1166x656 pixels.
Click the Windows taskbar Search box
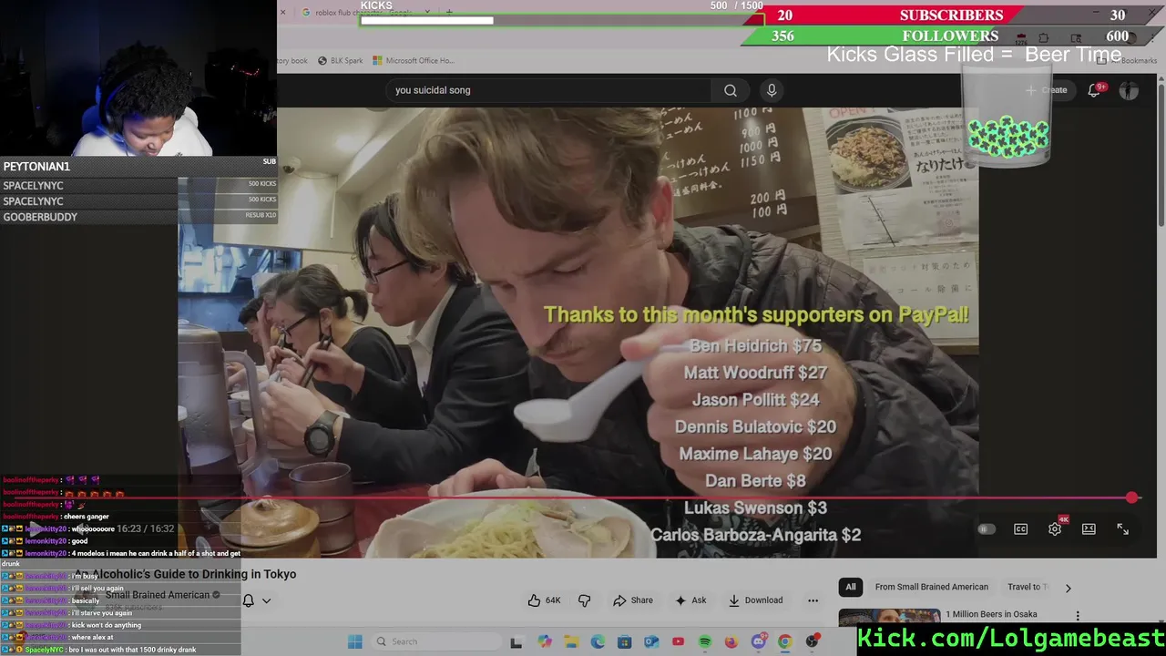[435, 641]
